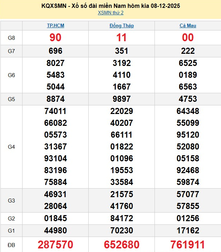Open the TP.HCM province link
The height and width of the screenshot is (252, 221).
click(55, 25)
